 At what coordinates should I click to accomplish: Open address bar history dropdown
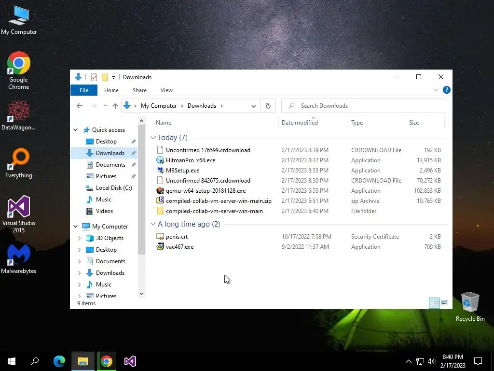254,106
